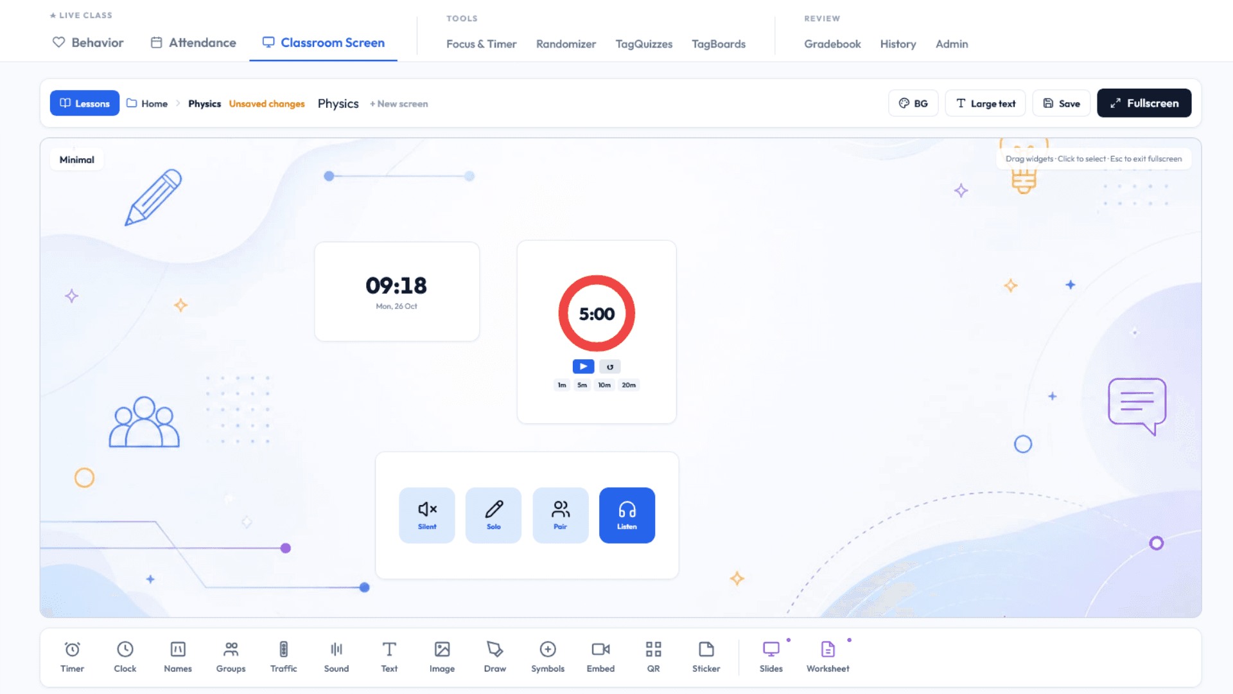The height and width of the screenshot is (694, 1233).
Task: Select the Listen work mode
Action: (627, 515)
